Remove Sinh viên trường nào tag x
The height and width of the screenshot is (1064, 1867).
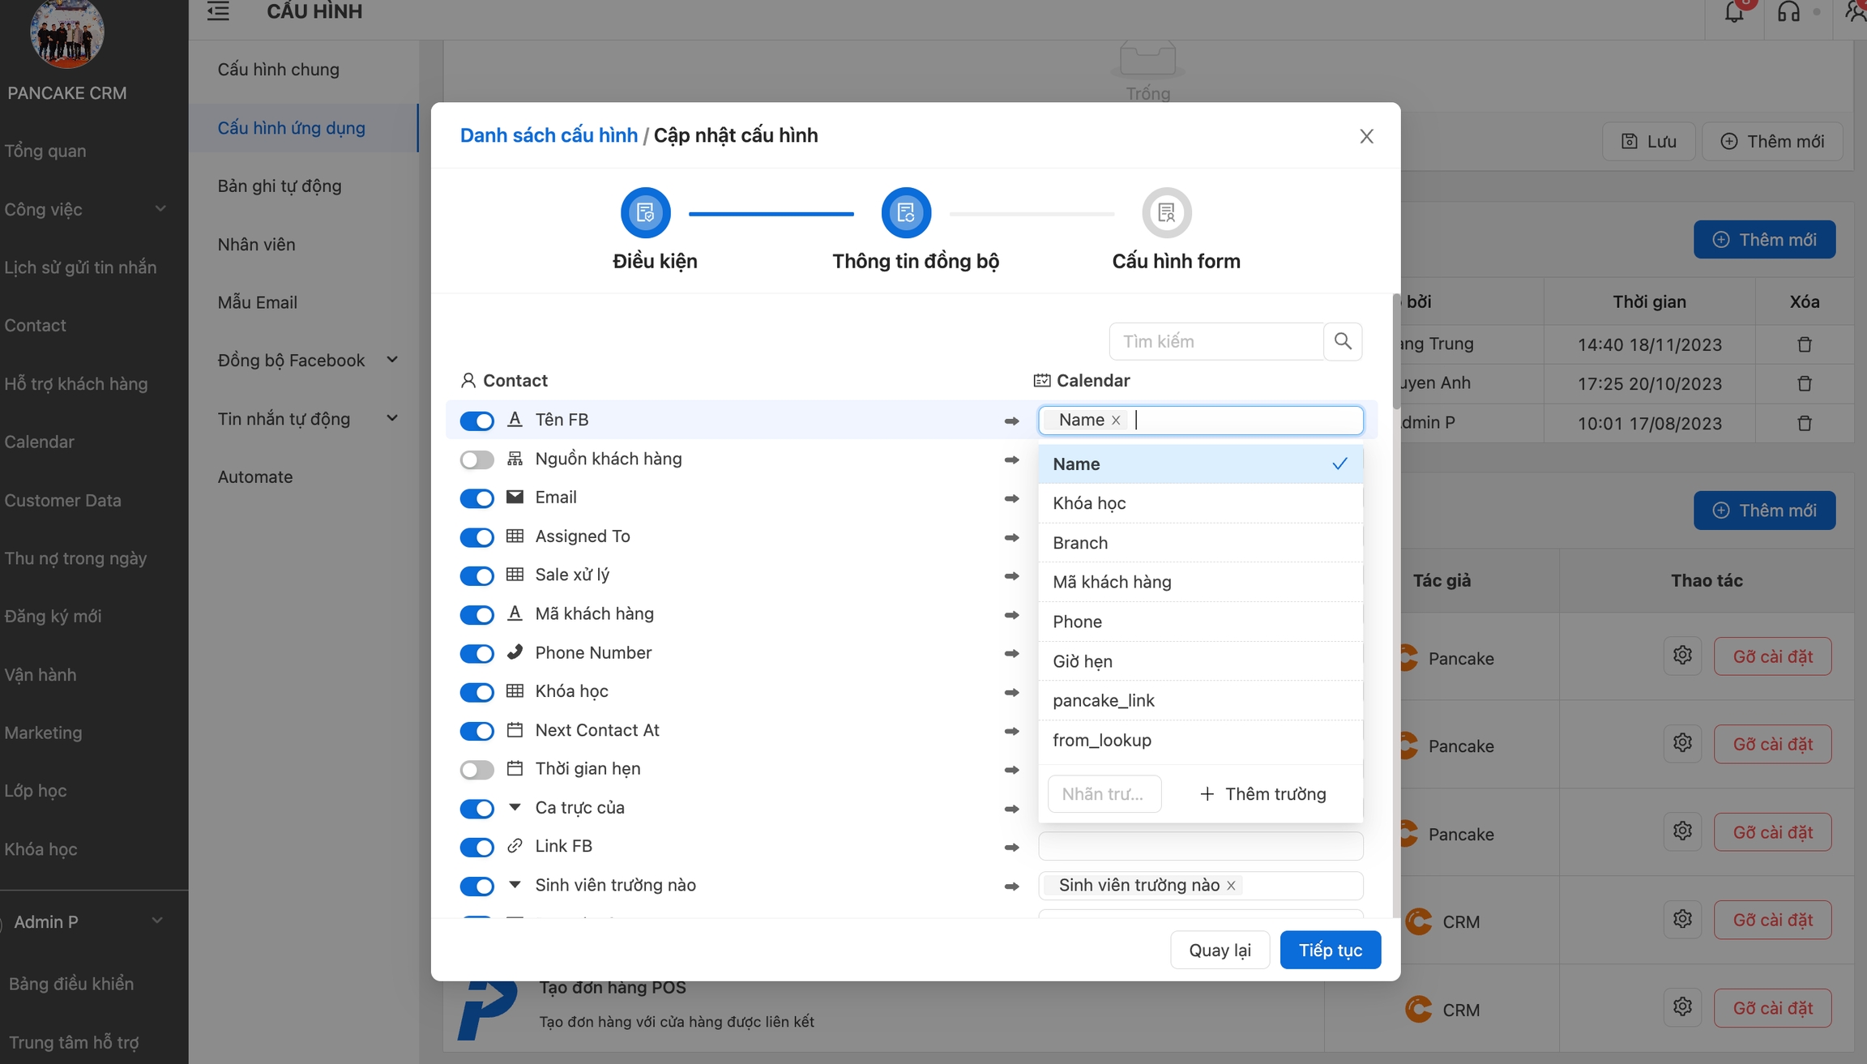[1231, 885]
